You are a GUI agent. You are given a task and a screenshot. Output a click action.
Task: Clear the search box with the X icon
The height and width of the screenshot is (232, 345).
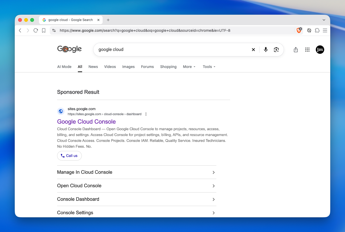253,50
